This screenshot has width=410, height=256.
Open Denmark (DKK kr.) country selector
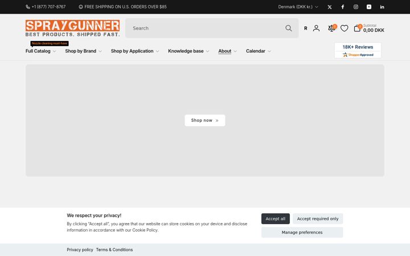[x=298, y=7]
